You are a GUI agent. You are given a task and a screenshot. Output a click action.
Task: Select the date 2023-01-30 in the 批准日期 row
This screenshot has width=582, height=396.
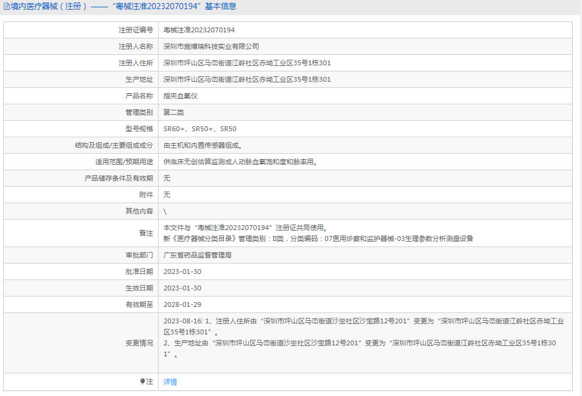[x=182, y=272]
